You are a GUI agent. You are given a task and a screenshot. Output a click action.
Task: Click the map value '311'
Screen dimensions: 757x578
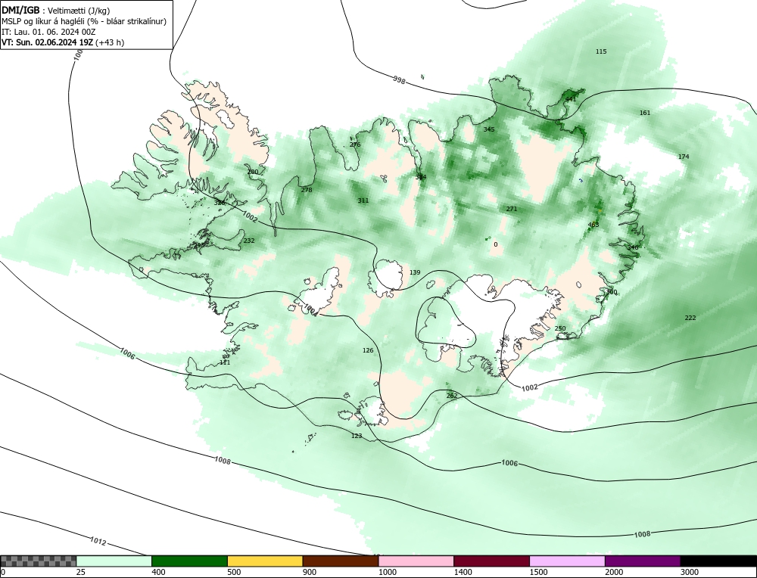(363, 200)
